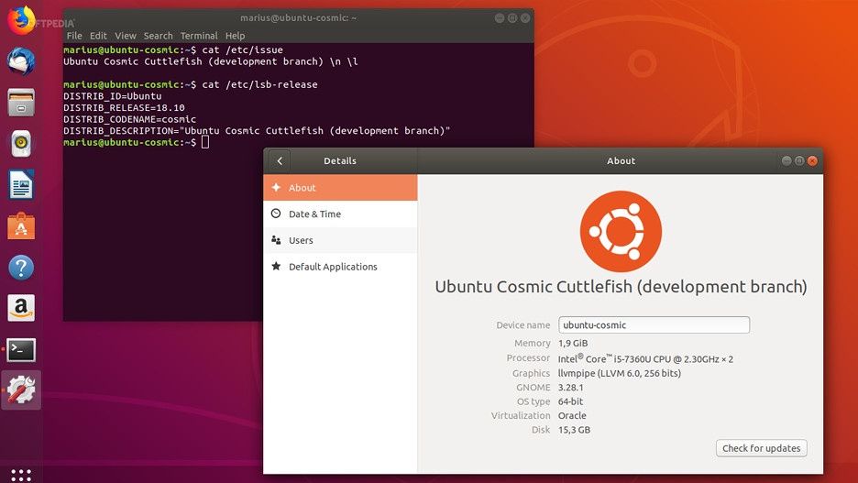
Task: Click the Virtualization value 'Oracle'
Action: pos(572,416)
